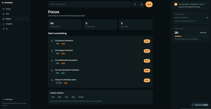Click the Day streak card
The image size is (211, 109).
click(136, 25)
